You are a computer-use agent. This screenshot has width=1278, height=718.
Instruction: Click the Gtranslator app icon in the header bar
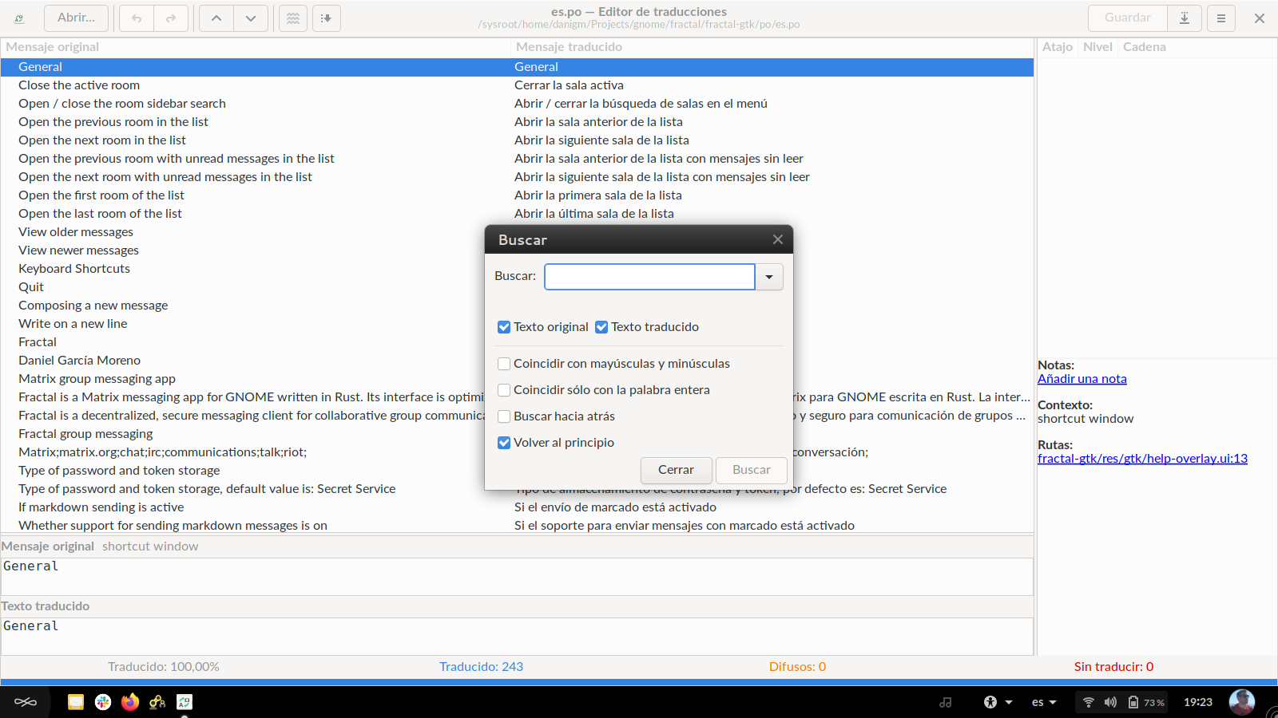[x=19, y=18]
